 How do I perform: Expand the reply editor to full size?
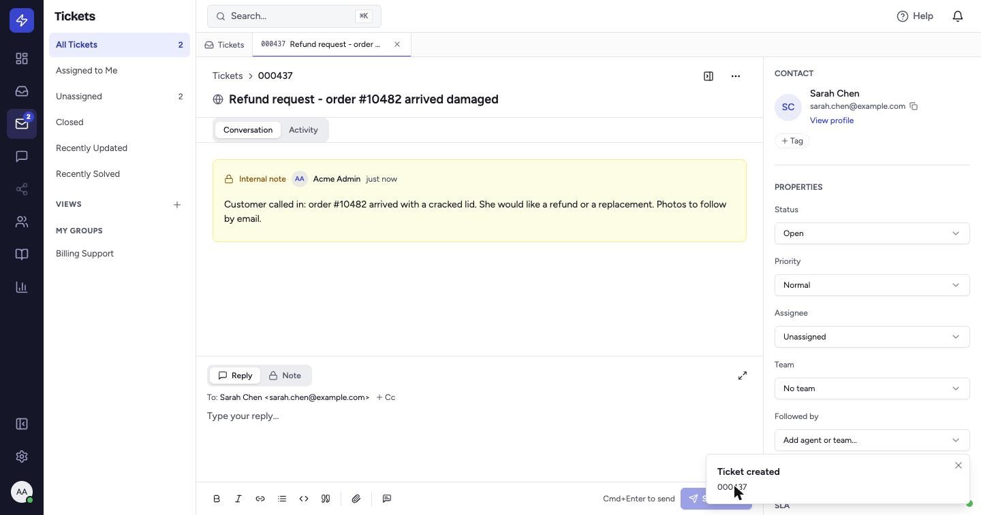coord(743,376)
